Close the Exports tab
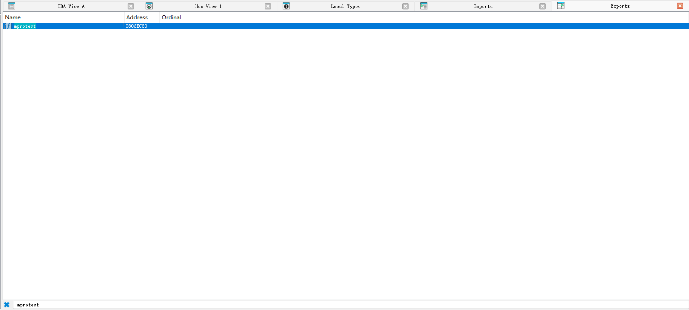 point(680,6)
